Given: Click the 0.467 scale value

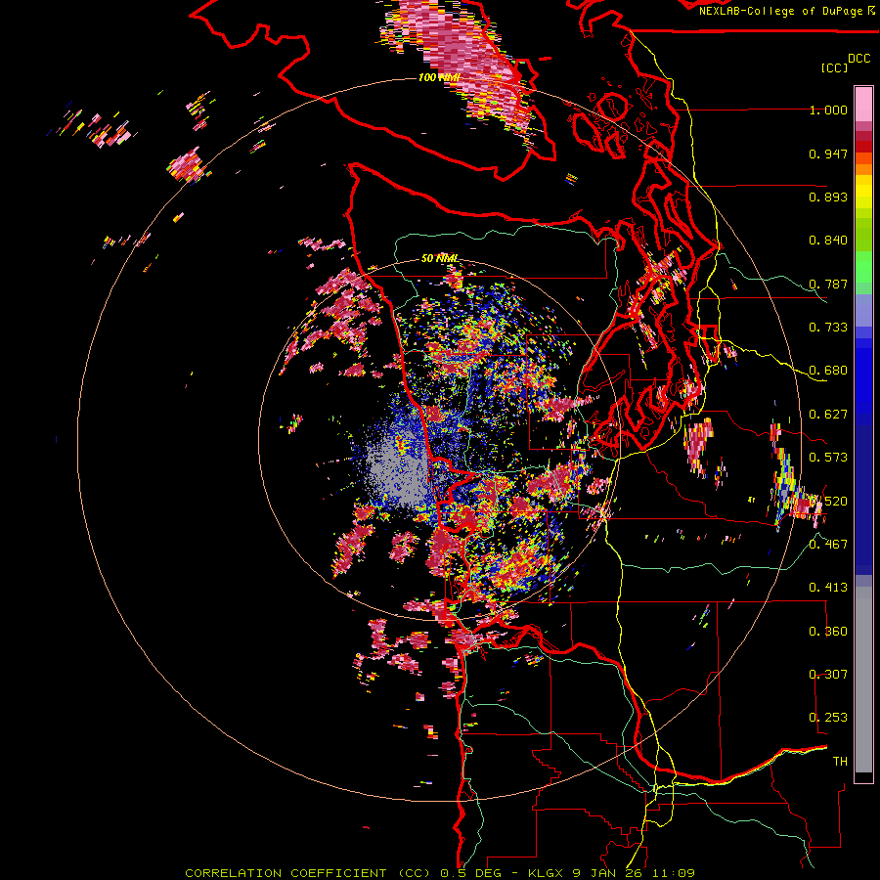Looking at the screenshot, I should [828, 544].
